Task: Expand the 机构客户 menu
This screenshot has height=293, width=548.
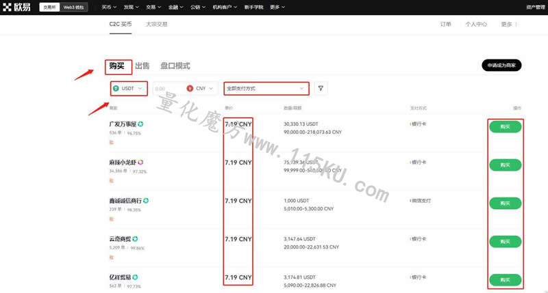Action: (225, 7)
